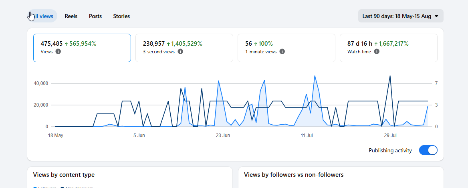Toggle the Publishing activity switch
This screenshot has width=468, height=188.
coord(428,150)
